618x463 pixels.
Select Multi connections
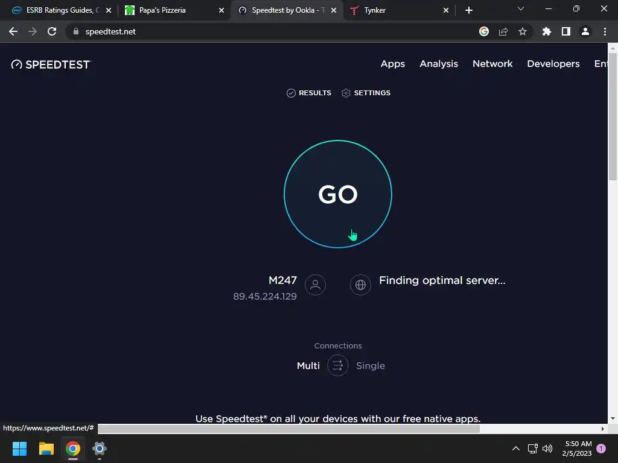[x=308, y=366]
